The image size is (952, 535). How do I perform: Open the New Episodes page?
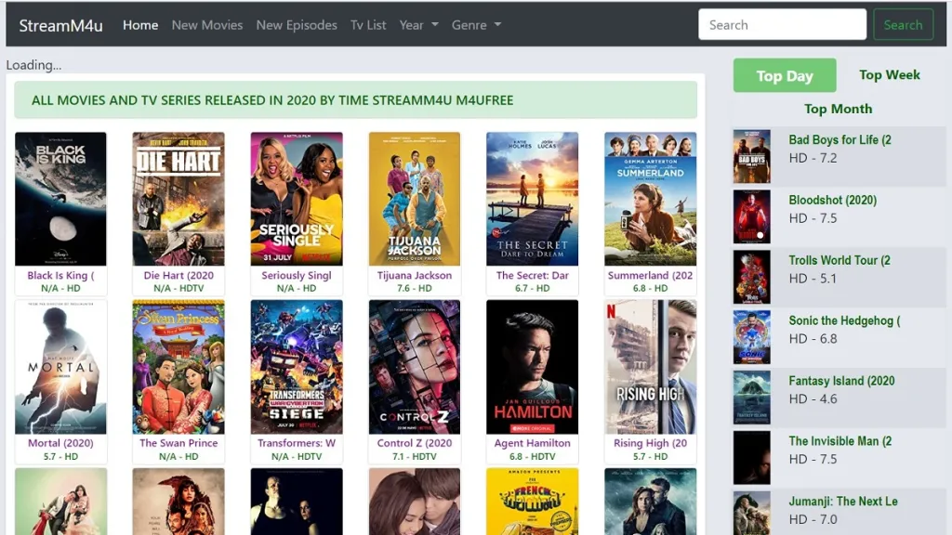[x=297, y=25]
